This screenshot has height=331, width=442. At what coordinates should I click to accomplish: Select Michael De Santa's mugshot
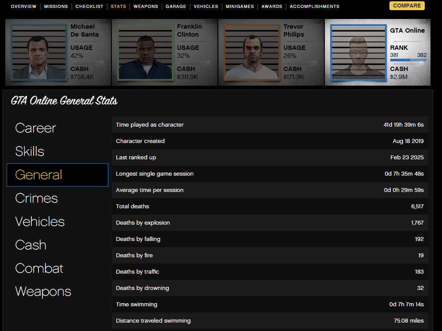click(x=39, y=53)
